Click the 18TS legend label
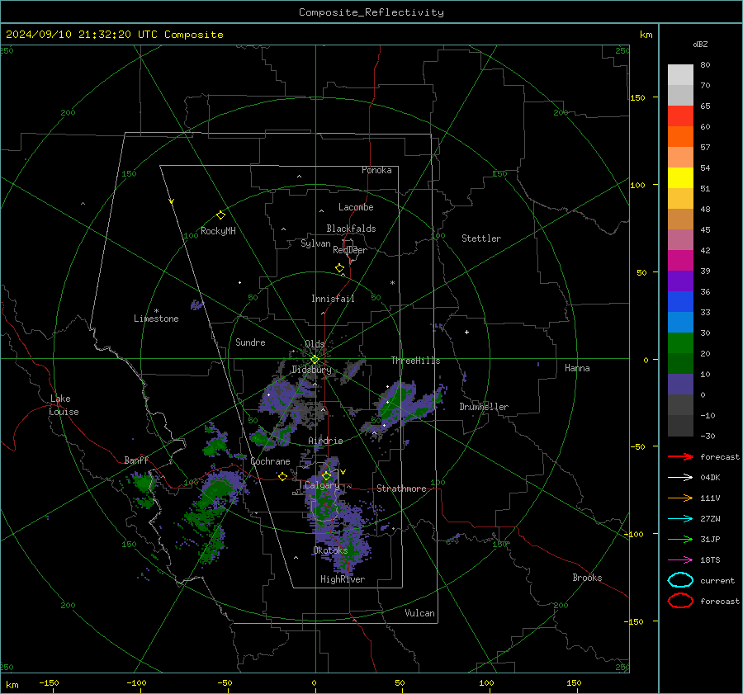The height and width of the screenshot is (694, 743). pyautogui.click(x=710, y=560)
